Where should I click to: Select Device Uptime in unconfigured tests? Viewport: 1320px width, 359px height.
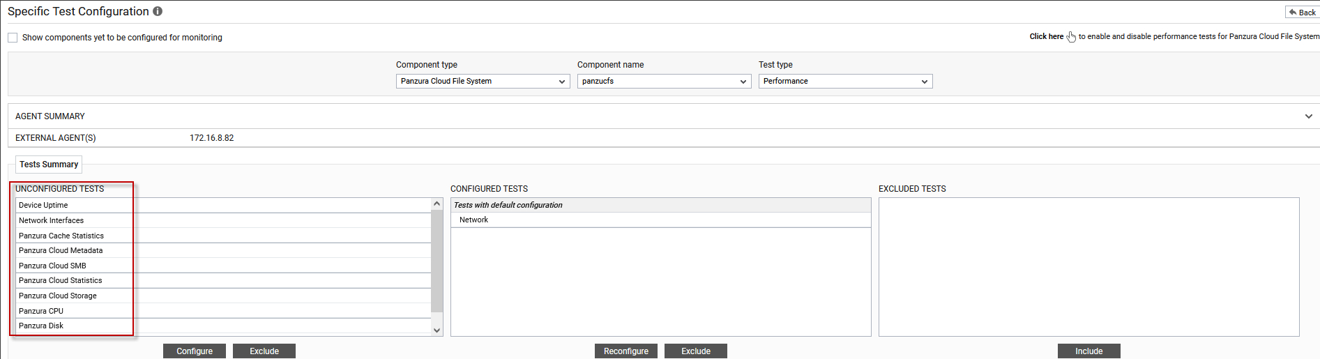click(223, 205)
